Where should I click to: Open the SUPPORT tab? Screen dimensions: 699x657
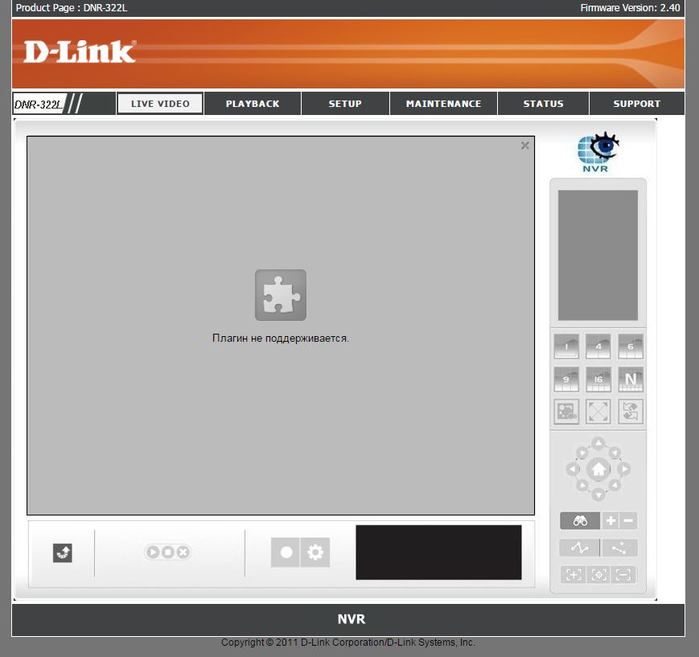[637, 104]
